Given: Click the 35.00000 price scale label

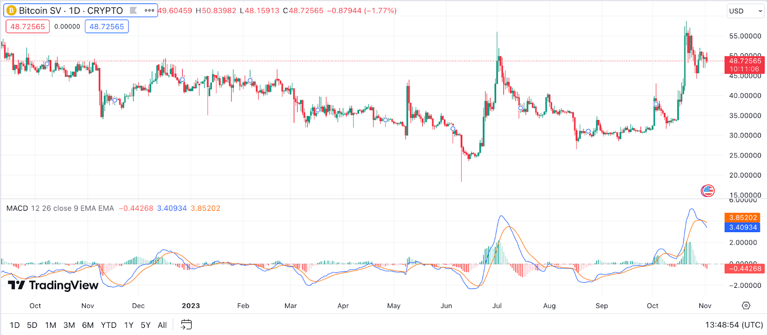Looking at the screenshot, I should (x=745, y=116).
